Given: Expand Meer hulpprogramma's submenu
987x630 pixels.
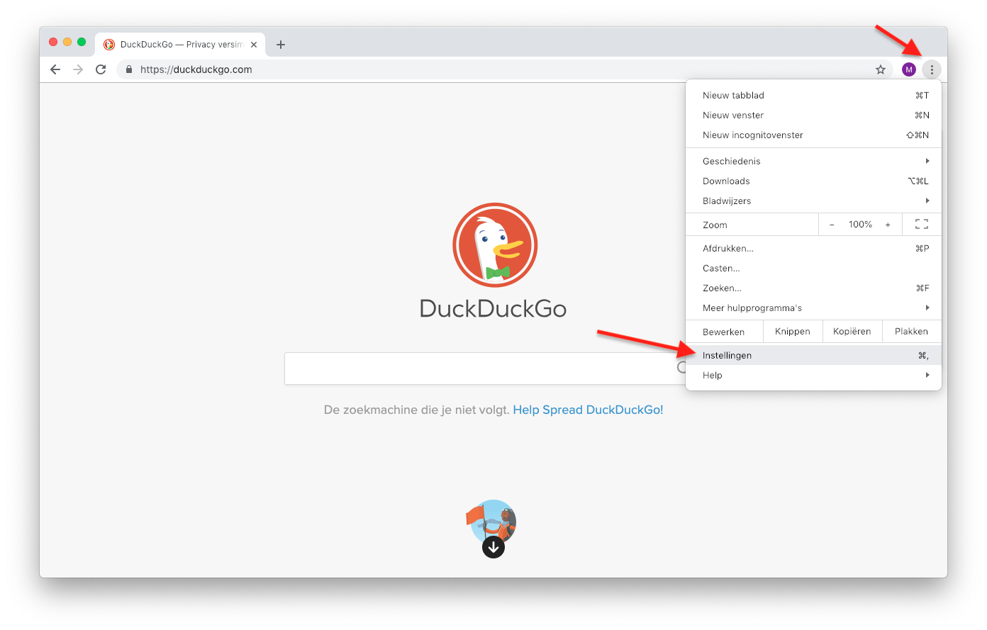Looking at the screenshot, I should click(813, 308).
